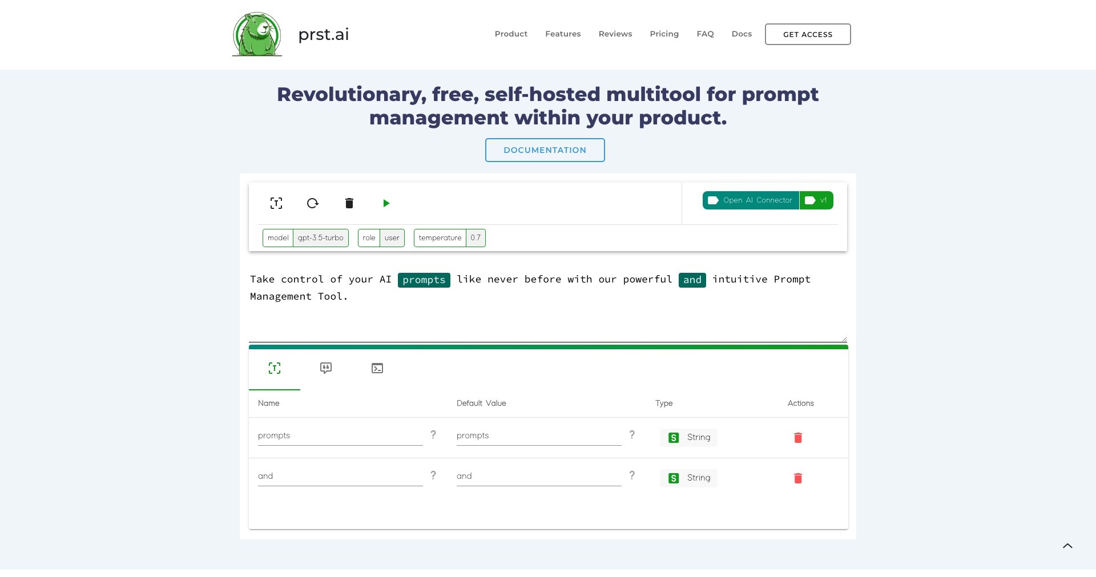
Task: Click the Name field containing 'prompts'
Action: pos(340,436)
